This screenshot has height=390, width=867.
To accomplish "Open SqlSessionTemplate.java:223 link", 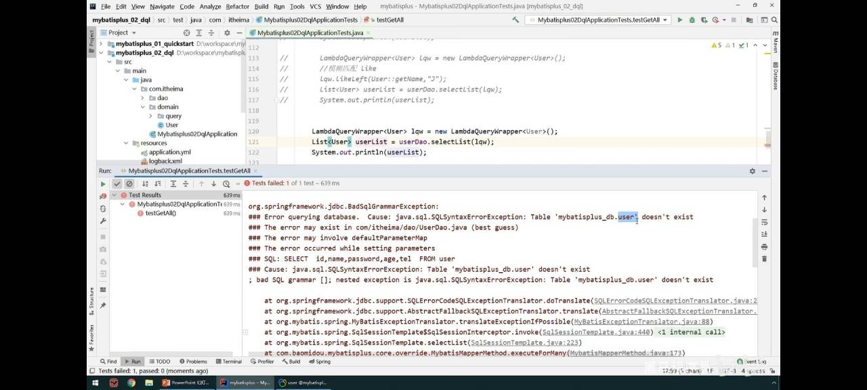I will [x=526, y=343].
